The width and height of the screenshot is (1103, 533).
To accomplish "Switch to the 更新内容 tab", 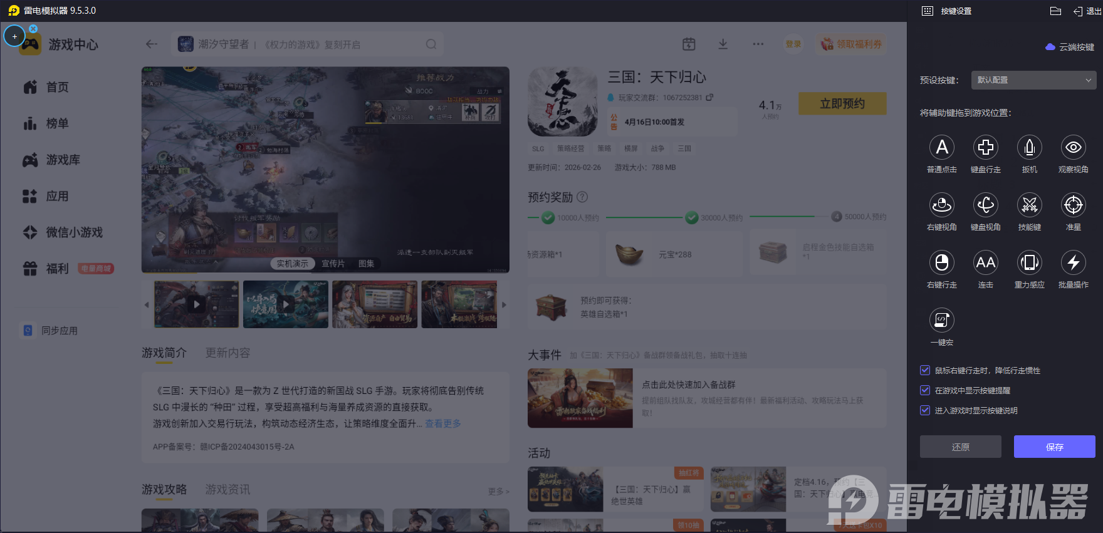I will [228, 353].
